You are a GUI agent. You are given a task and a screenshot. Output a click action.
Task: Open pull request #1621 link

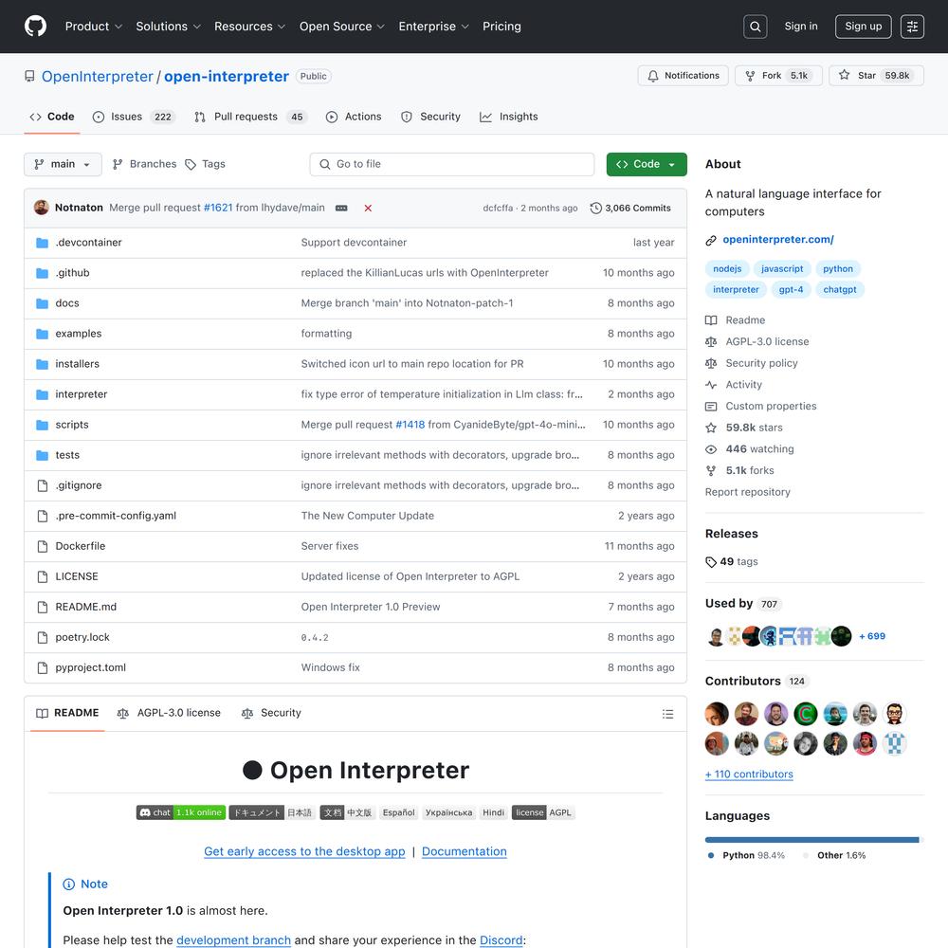pyautogui.click(x=218, y=208)
